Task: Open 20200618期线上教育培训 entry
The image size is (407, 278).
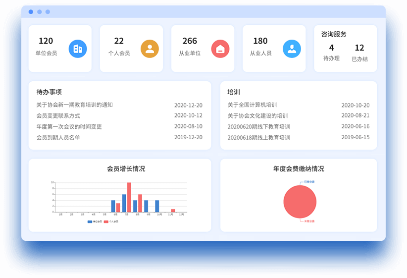Action: coord(258,137)
